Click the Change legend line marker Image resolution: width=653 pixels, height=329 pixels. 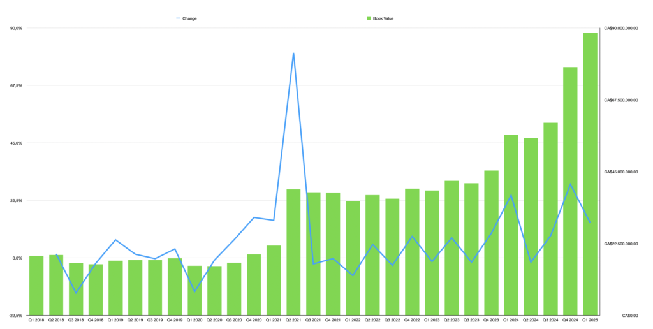178,18
